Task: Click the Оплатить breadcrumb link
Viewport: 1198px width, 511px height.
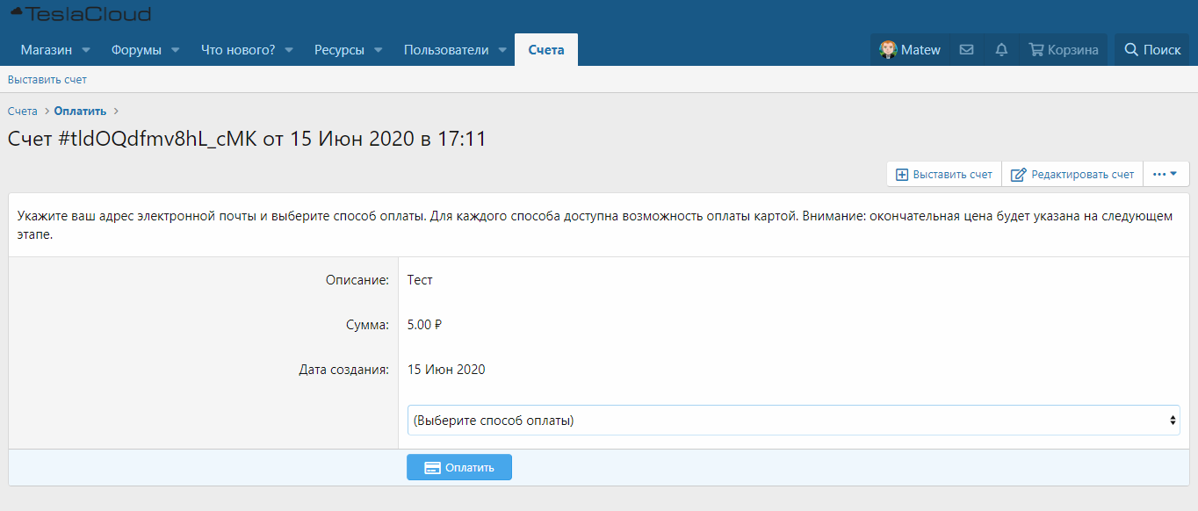Action: click(80, 112)
